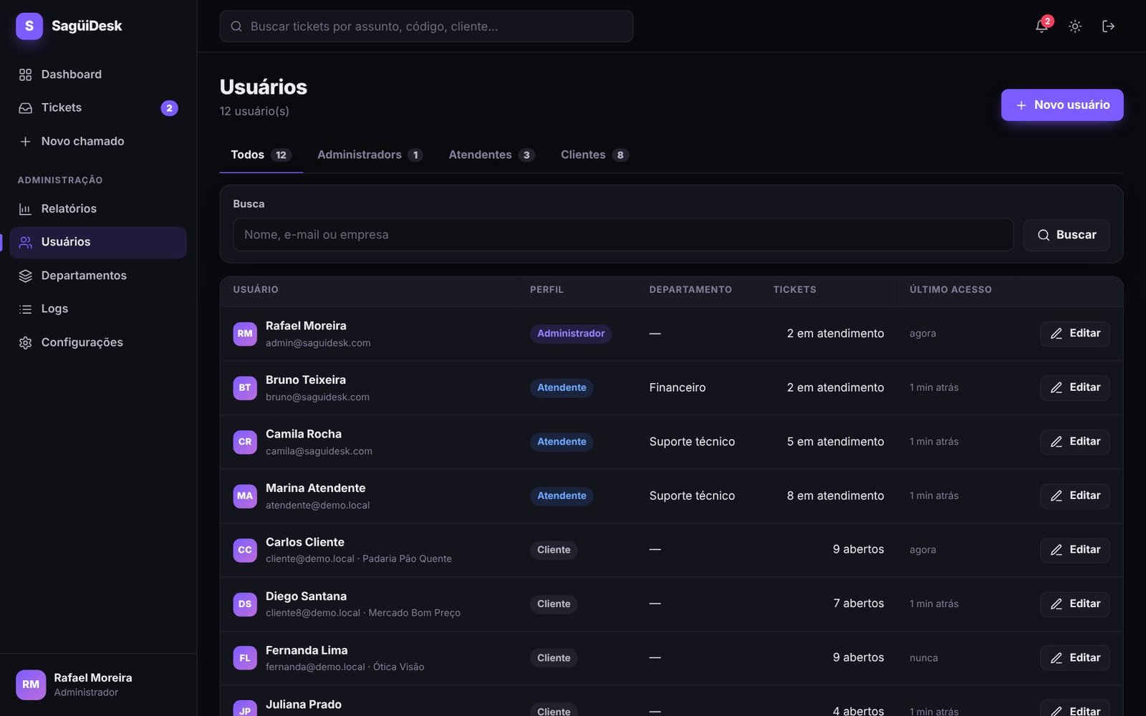Toggle light theme sun icon
This screenshot has height=716, width=1146.
click(x=1075, y=26)
